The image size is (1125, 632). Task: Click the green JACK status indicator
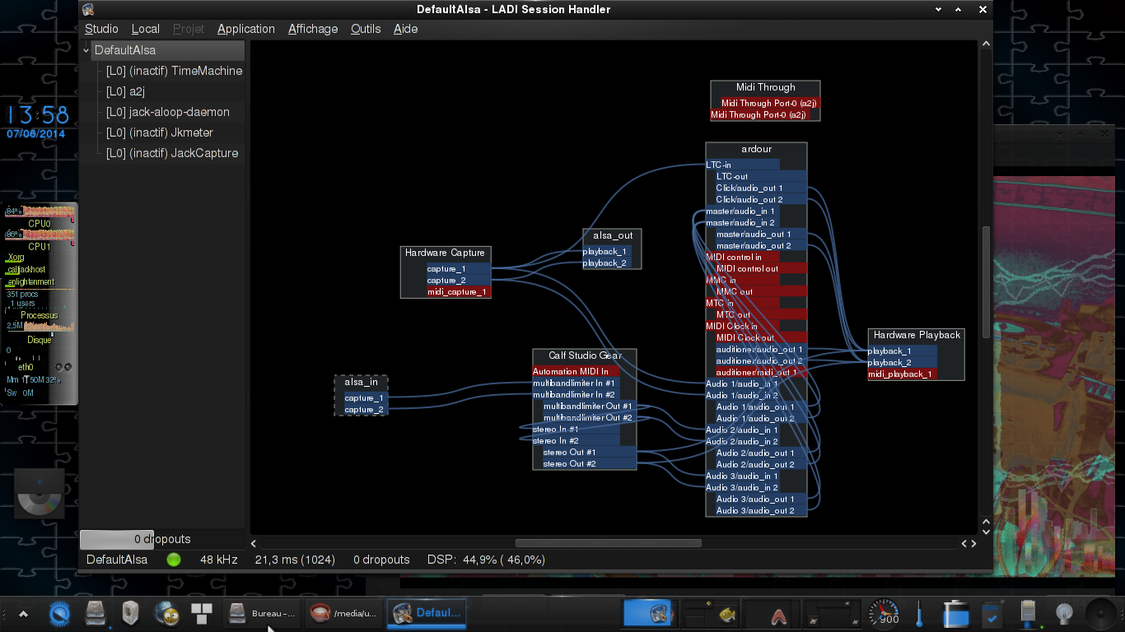[x=174, y=560]
